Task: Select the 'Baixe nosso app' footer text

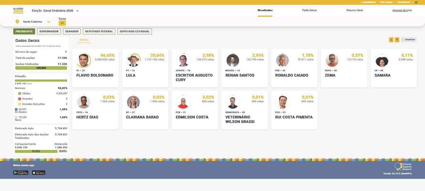Action: (24, 165)
